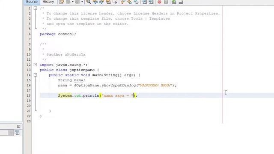
Task: Collapse the import fold at line 12
Action: click(x=35, y=65)
